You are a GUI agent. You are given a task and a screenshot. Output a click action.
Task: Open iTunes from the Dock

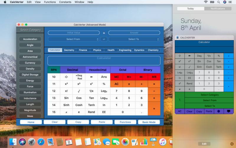pos(163,142)
